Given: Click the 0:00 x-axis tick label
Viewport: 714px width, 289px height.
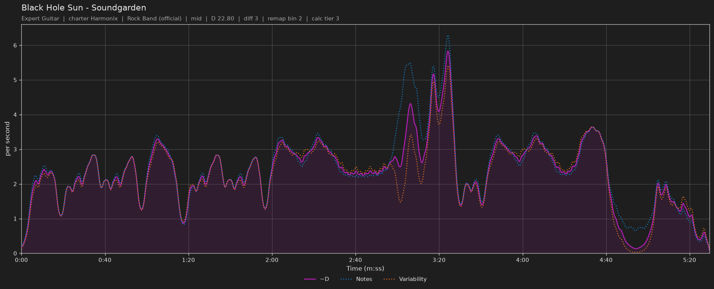Looking at the screenshot, I should point(21,260).
